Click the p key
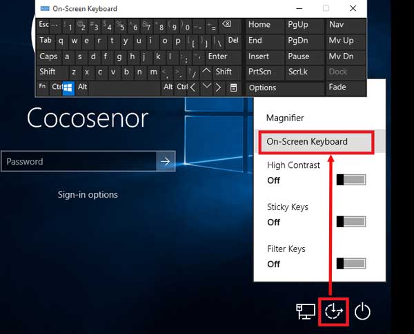The height and width of the screenshot is (334, 414). 178,41
